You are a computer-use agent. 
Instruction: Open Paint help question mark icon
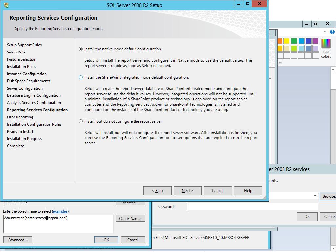click(332, 32)
